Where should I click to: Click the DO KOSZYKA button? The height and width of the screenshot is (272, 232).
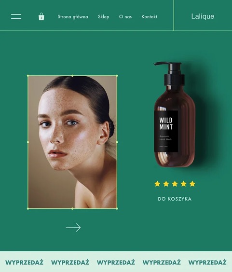coord(175,199)
